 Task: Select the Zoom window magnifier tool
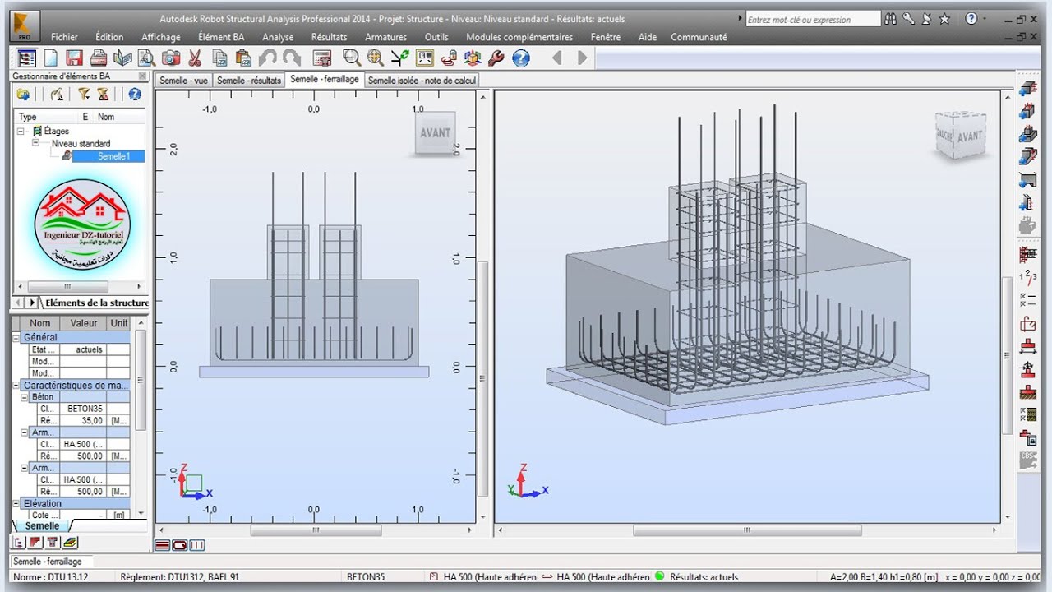tap(352, 58)
